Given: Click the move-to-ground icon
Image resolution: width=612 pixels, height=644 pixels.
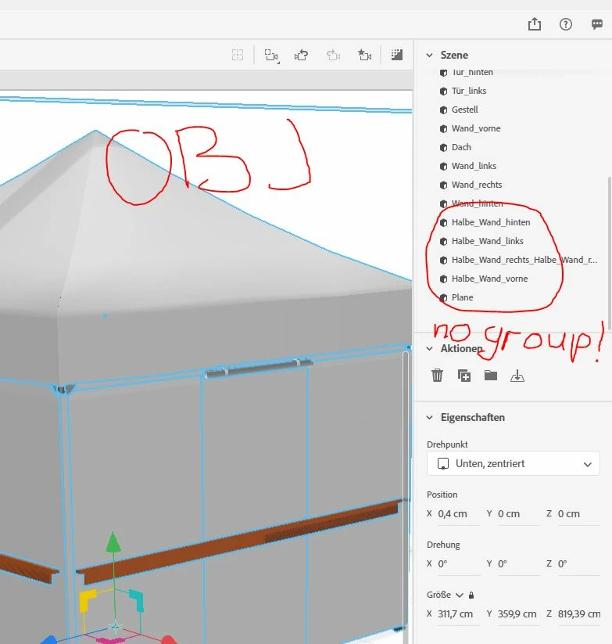Looking at the screenshot, I should pos(517,376).
